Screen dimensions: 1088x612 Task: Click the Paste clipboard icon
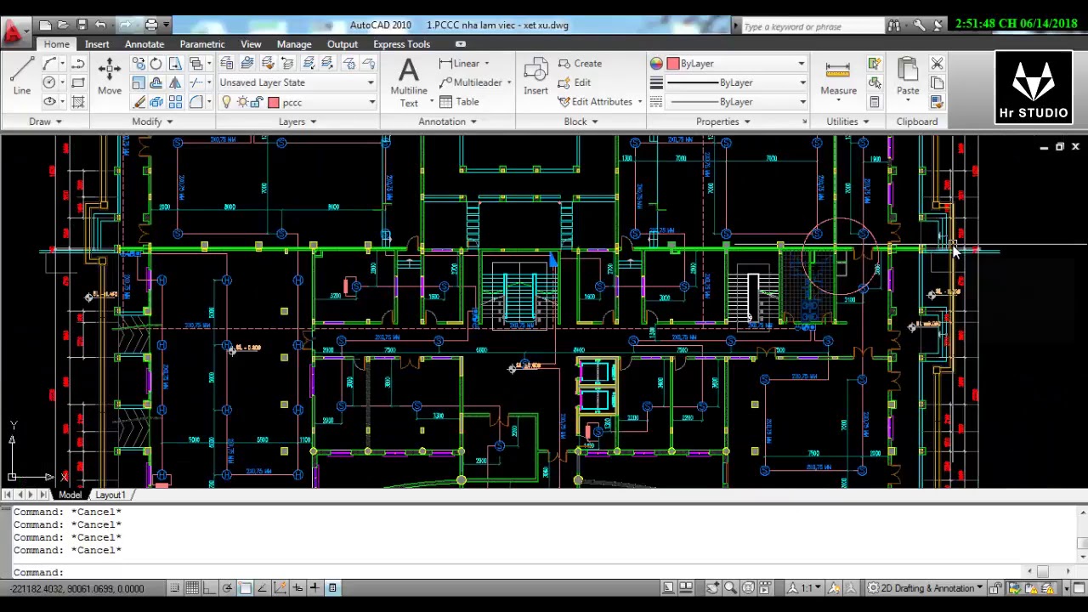point(908,76)
